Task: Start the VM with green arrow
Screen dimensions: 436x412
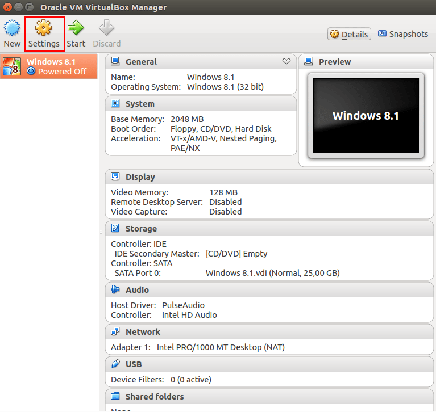Action: coord(76,27)
